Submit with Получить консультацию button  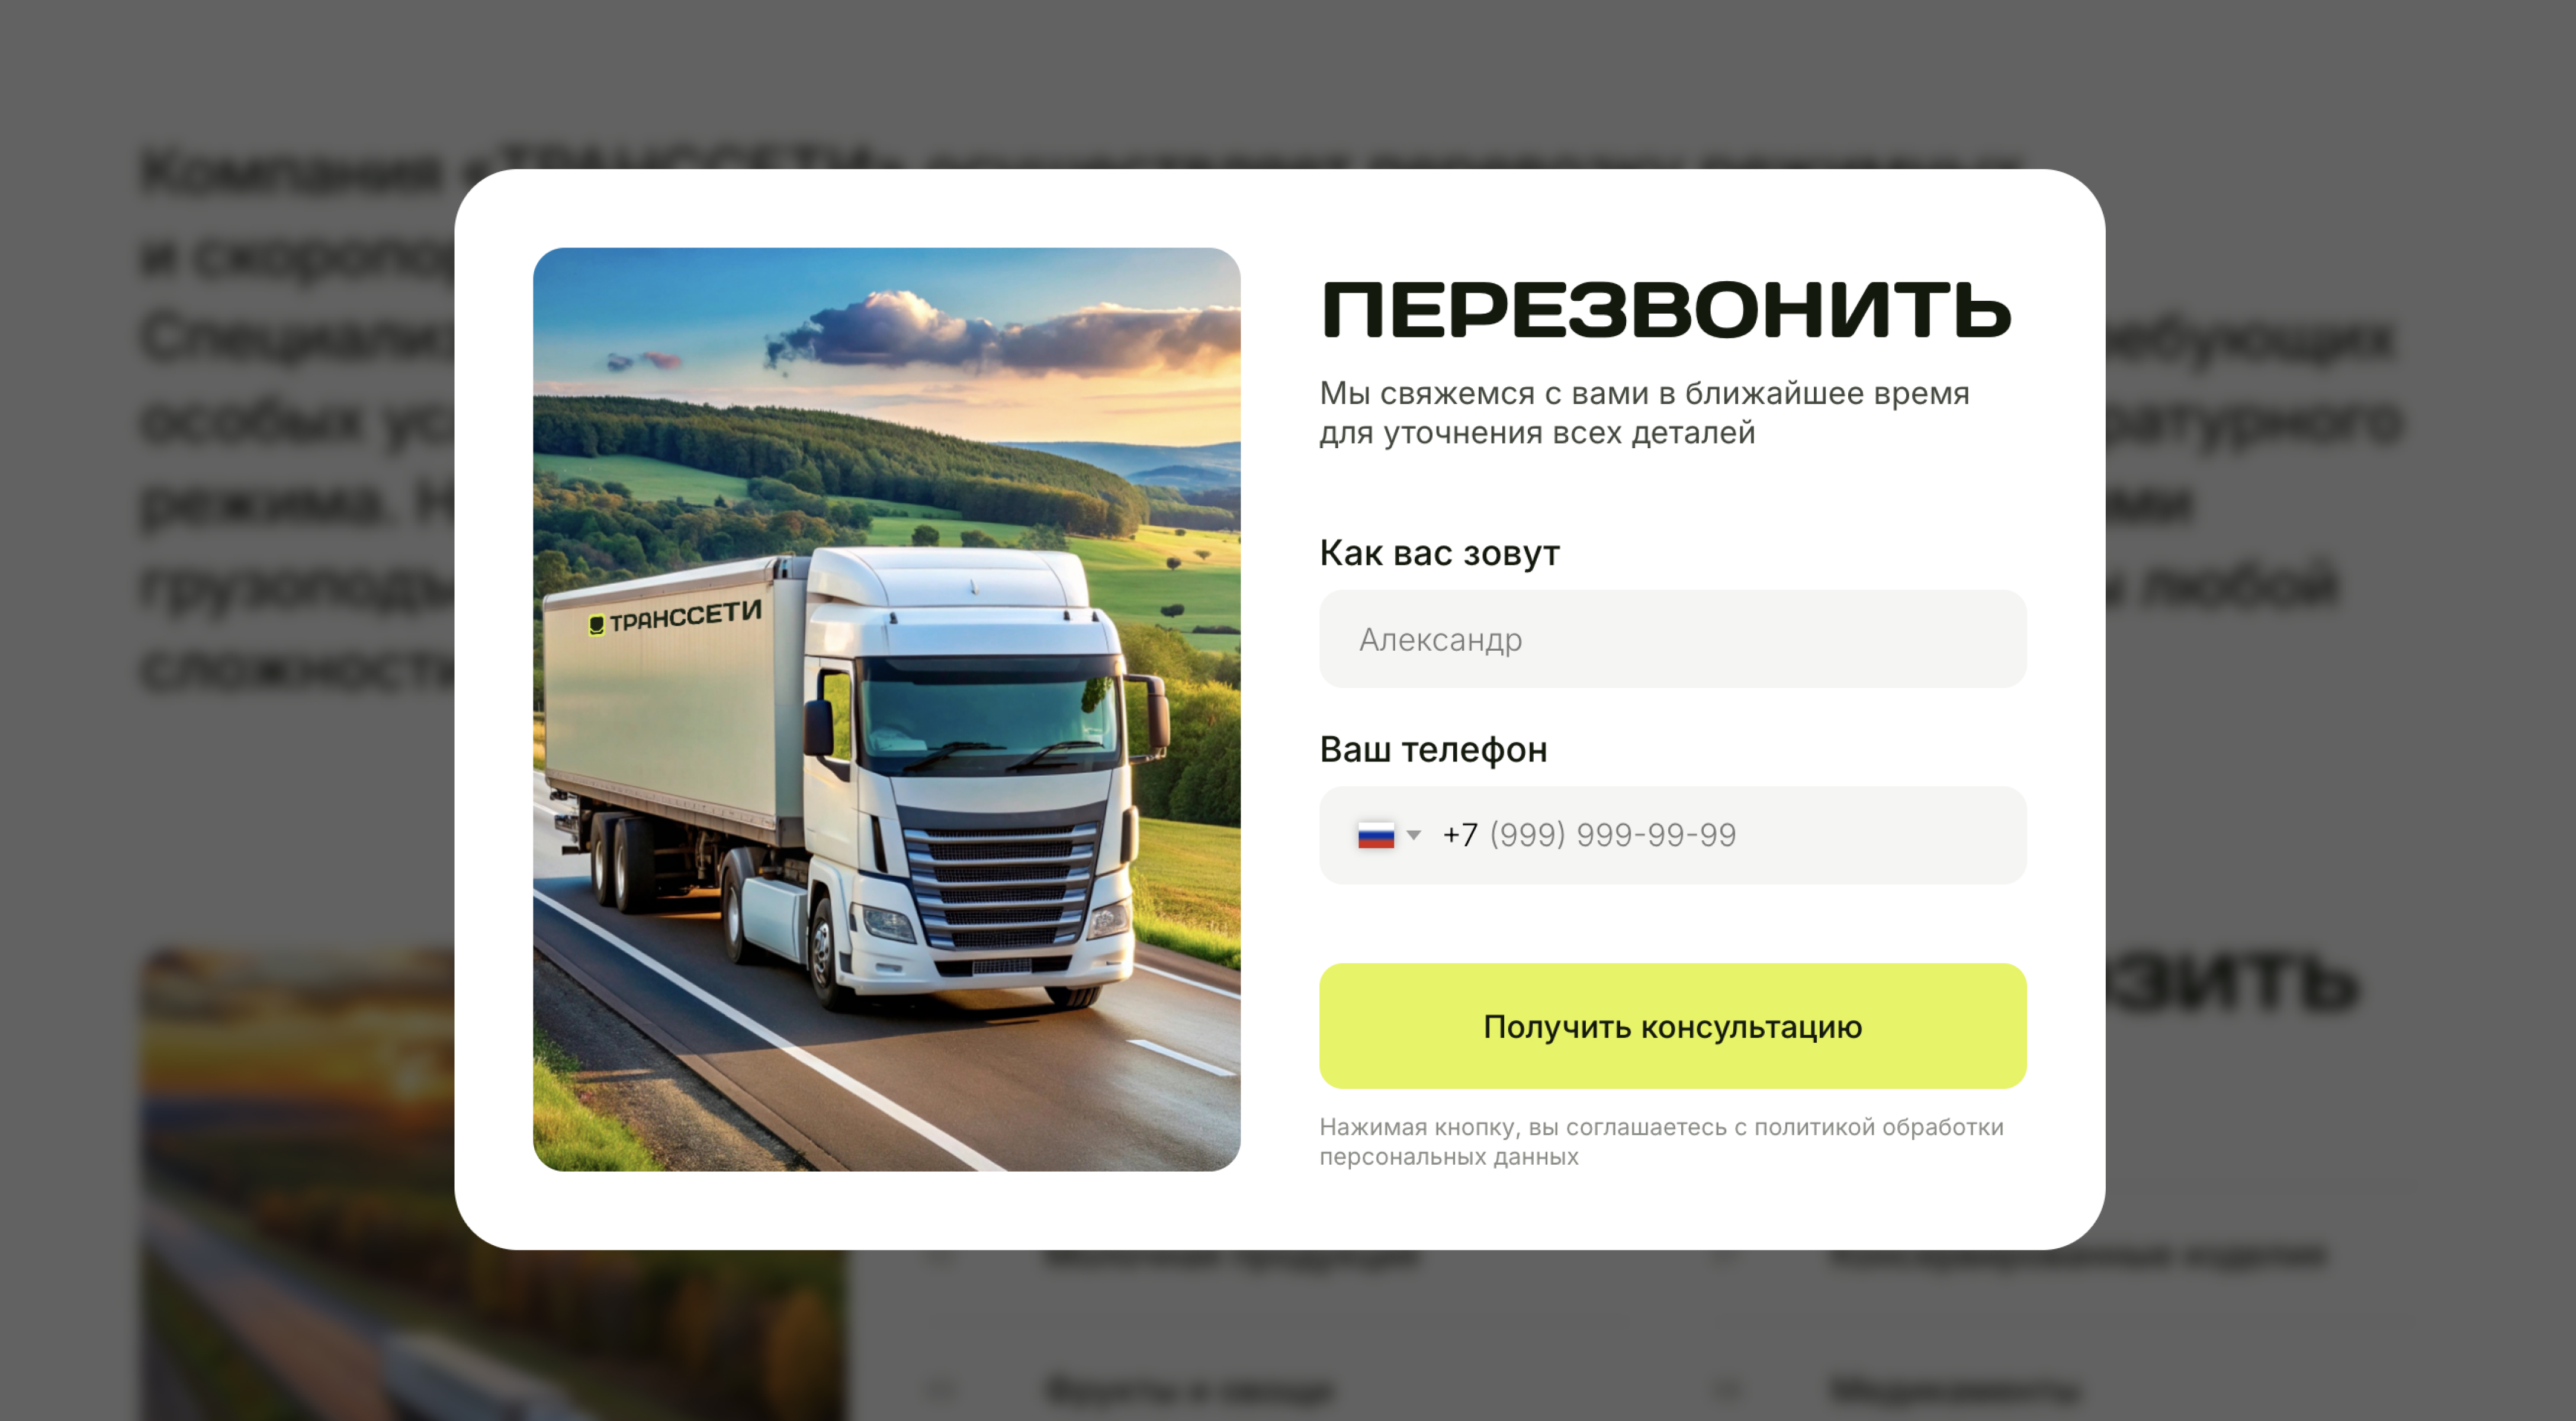(1672, 1026)
